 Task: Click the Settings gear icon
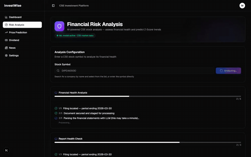coord(6,55)
